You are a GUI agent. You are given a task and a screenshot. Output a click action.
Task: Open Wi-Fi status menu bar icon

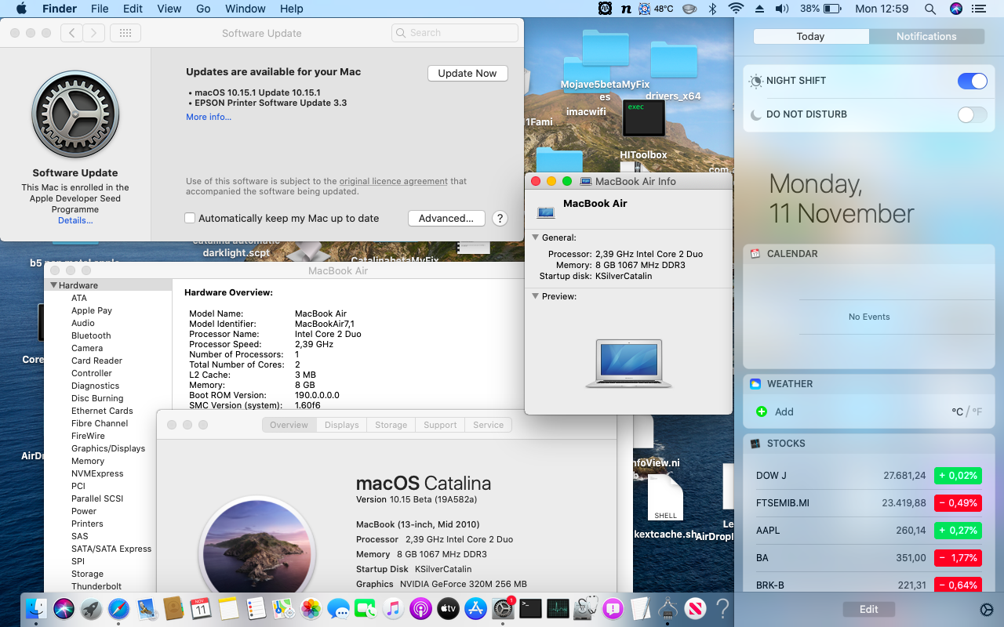click(x=736, y=9)
